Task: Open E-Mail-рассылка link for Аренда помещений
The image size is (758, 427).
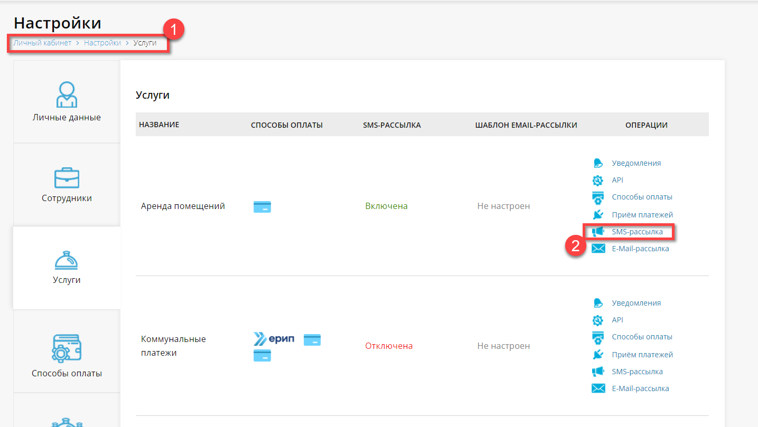Action: click(x=641, y=249)
